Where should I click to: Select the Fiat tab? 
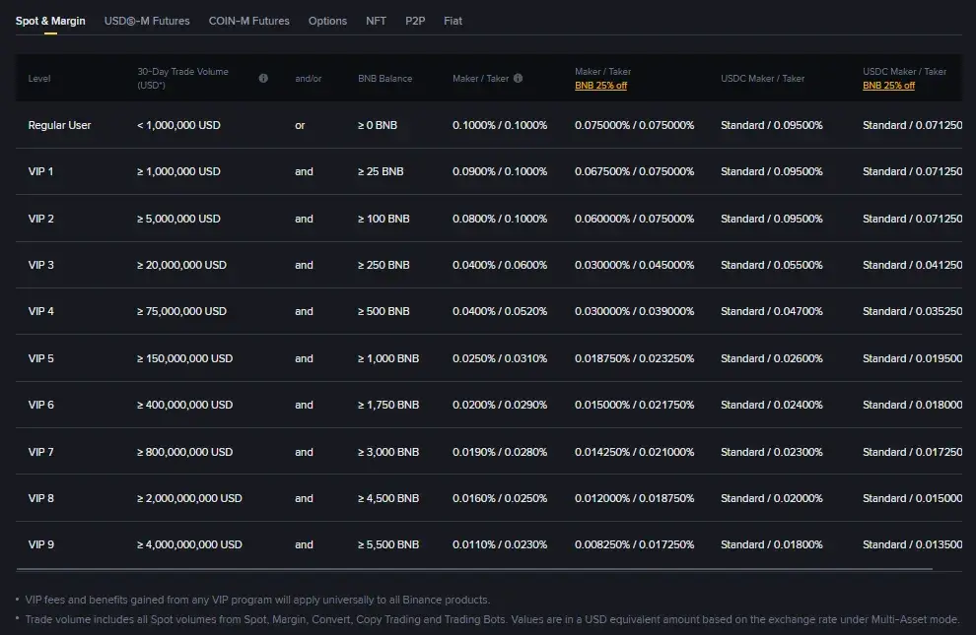click(x=453, y=21)
